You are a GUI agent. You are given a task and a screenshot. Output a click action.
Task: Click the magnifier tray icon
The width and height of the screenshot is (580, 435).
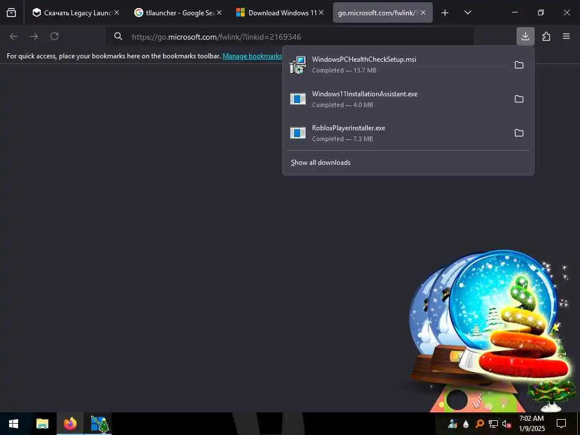(479, 424)
